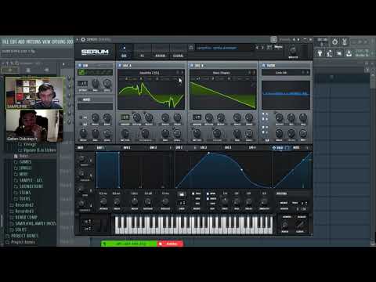Open Serum preset name dropdown

(x=224, y=48)
